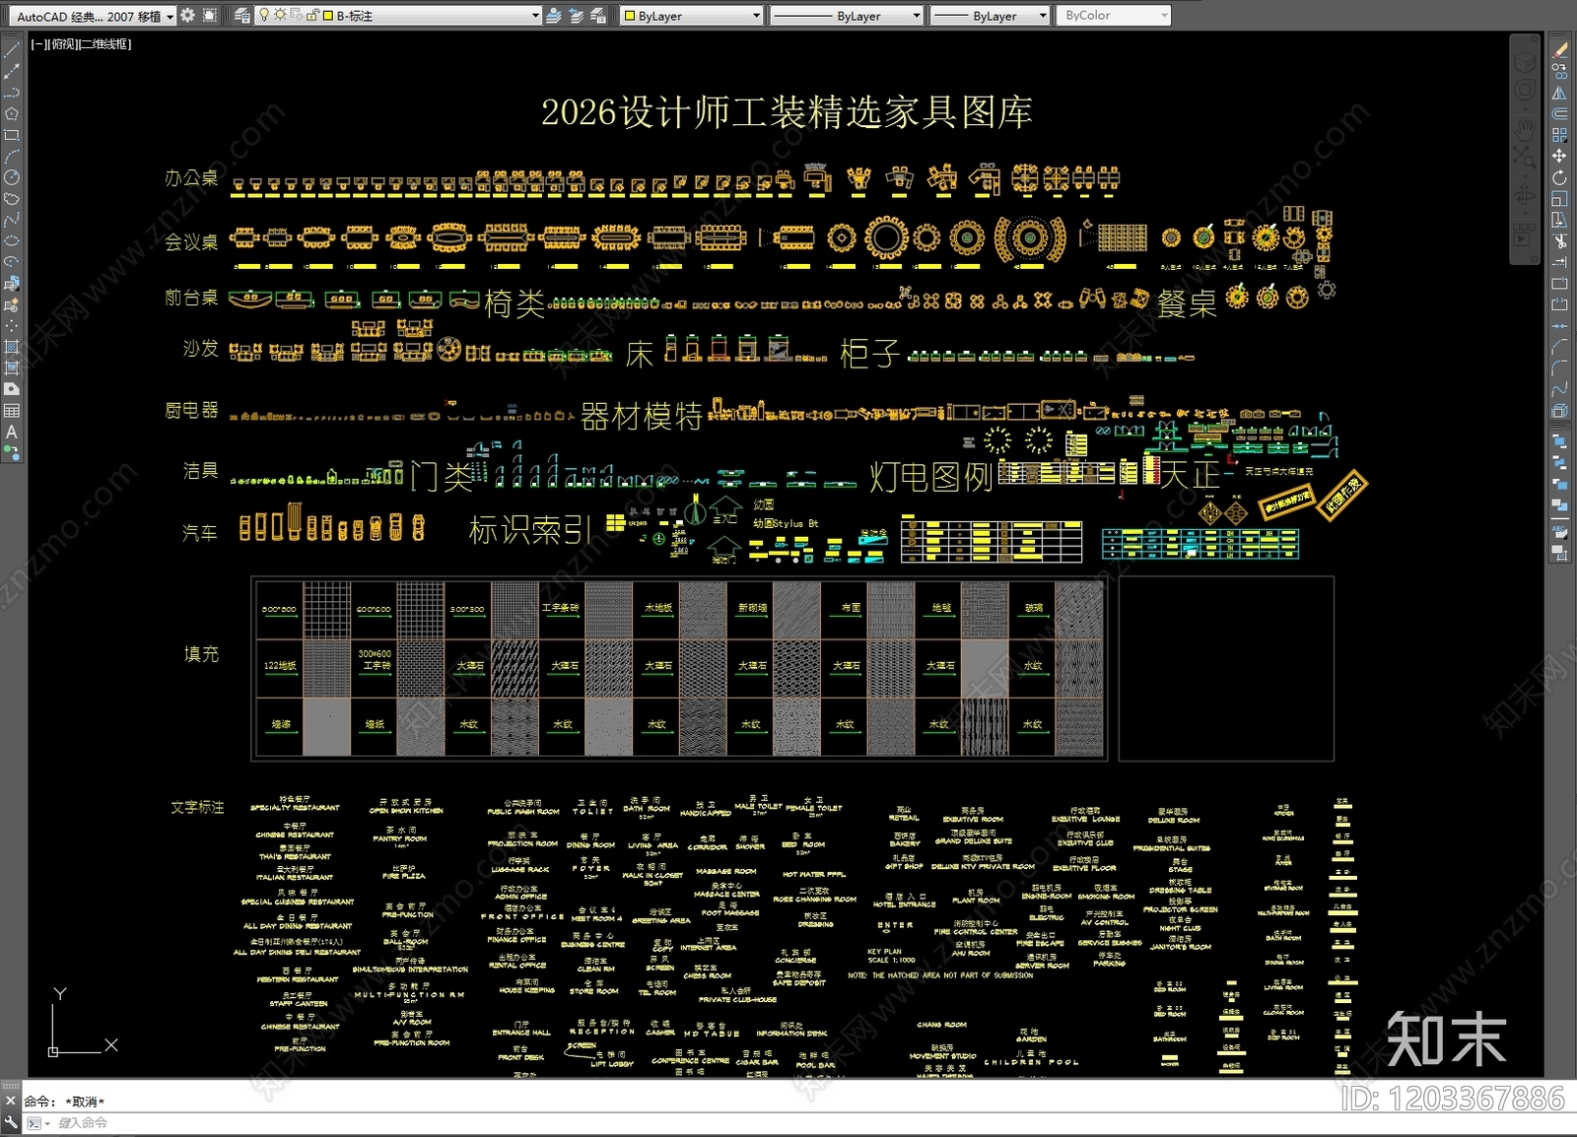Choose the Move tool
This screenshot has width=1577, height=1137.
pos(1559,156)
